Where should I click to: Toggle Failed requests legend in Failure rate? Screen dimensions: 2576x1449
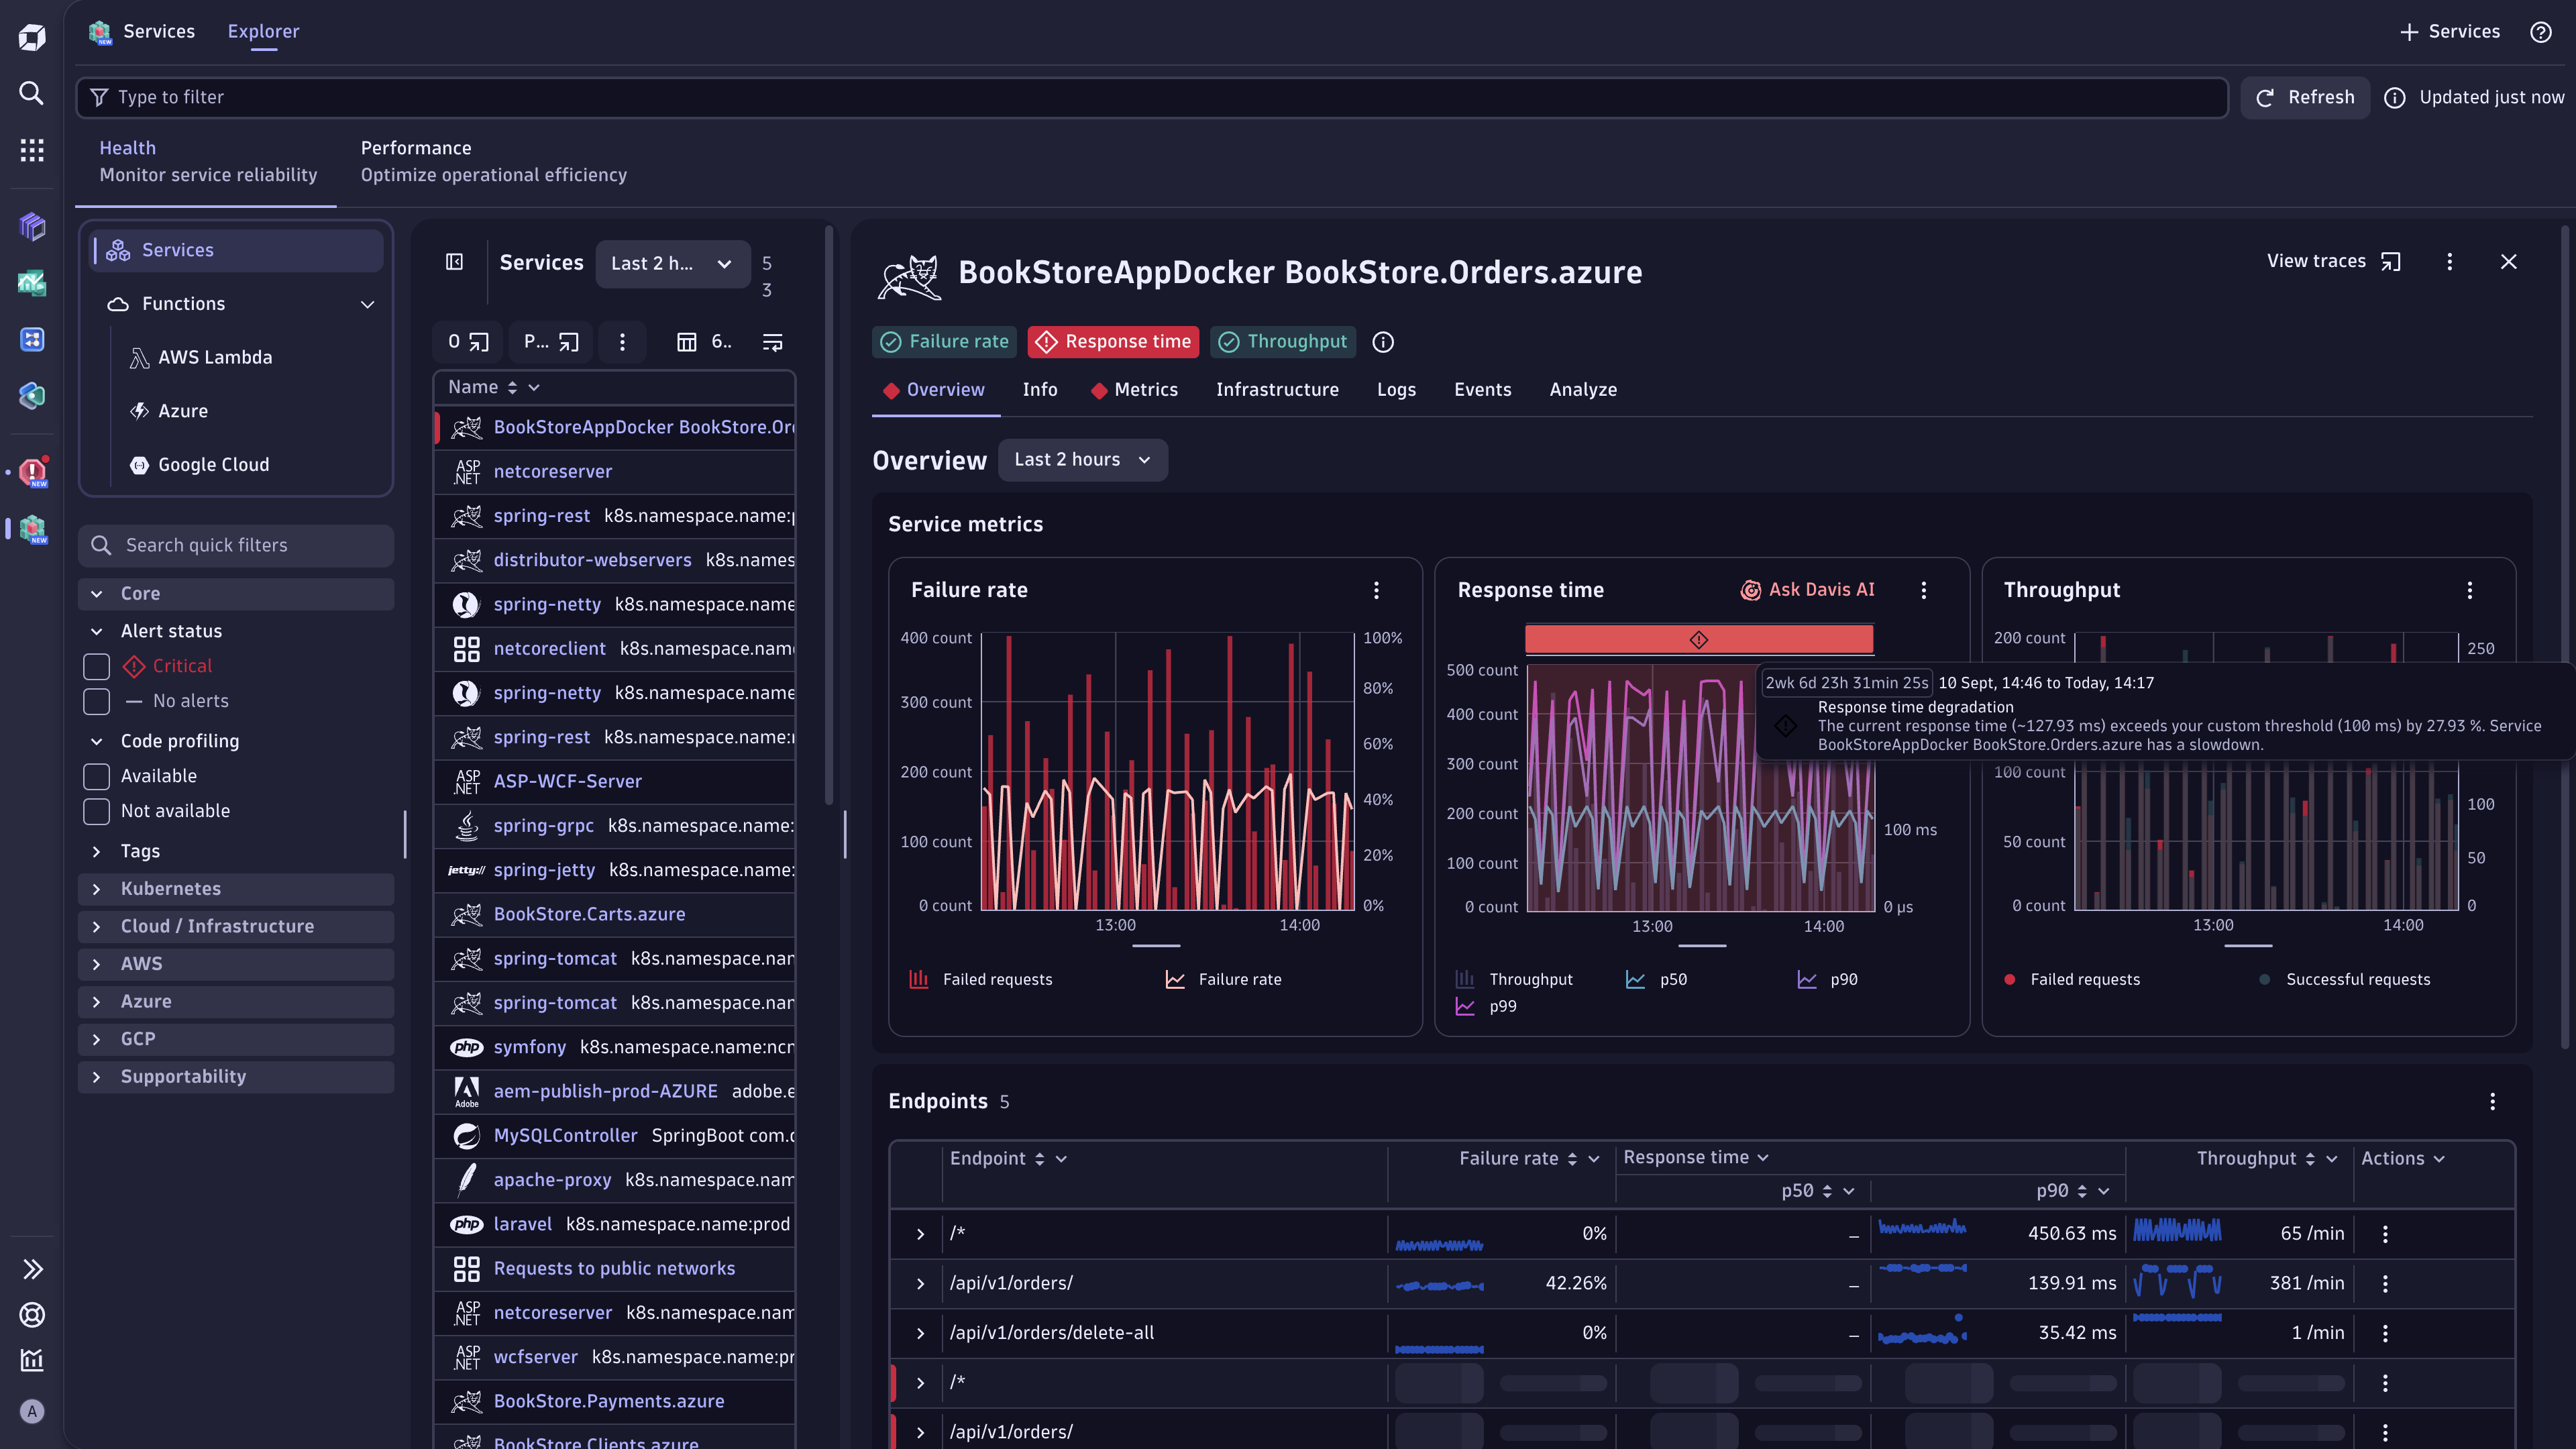point(980,979)
